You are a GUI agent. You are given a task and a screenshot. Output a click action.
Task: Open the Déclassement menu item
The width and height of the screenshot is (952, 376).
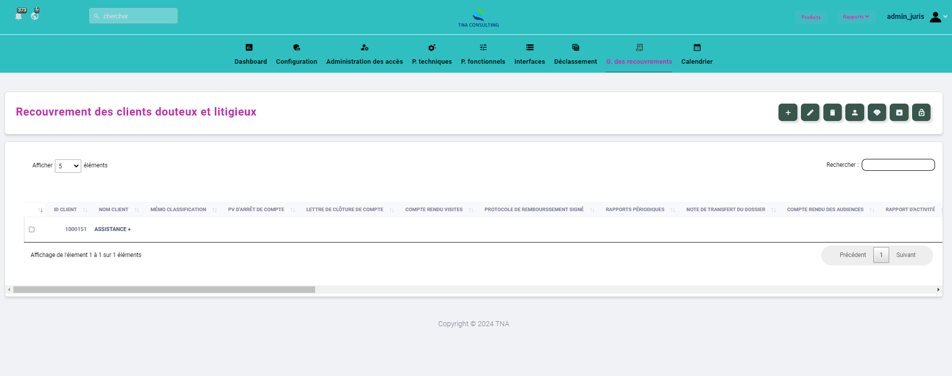click(x=575, y=54)
